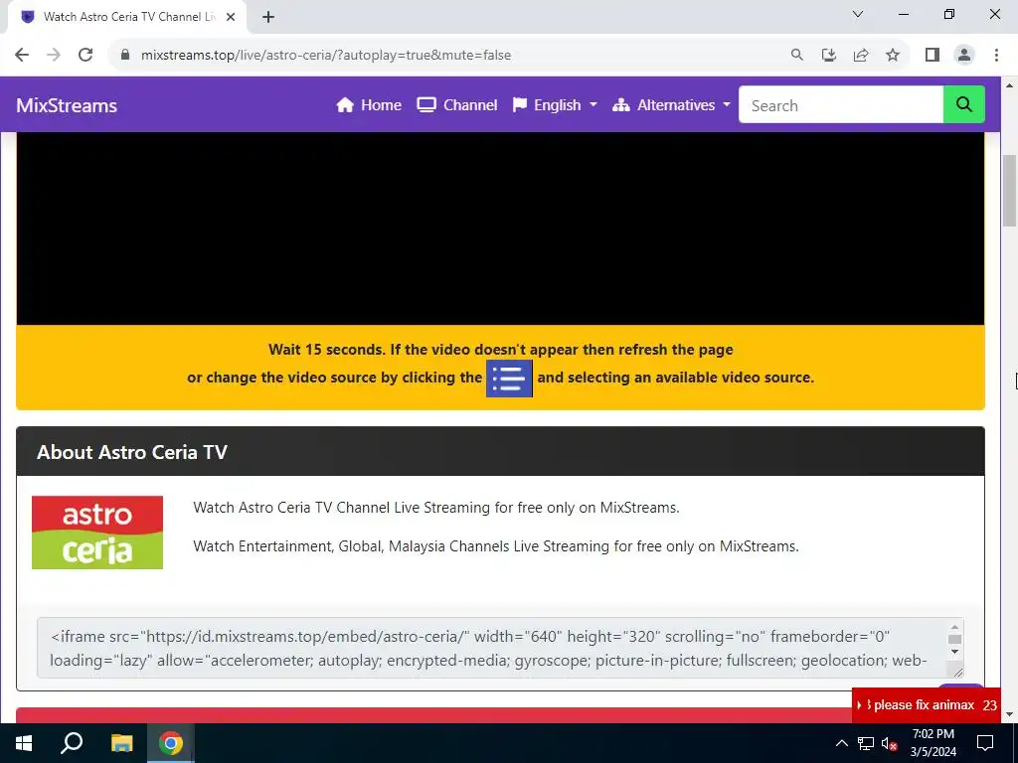The image size is (1018, 763).
Task: Click the page scrollbar down arrow
Action: point(1009,714)
